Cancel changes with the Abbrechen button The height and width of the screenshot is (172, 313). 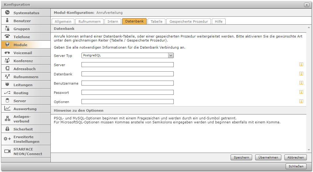pos(295,157)
